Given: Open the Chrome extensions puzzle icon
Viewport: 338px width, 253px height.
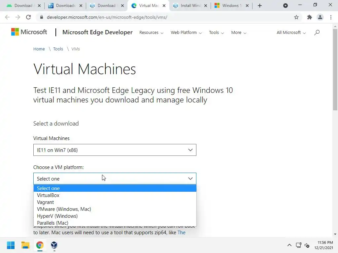Looking at the screenshot, I should point(310,17).
